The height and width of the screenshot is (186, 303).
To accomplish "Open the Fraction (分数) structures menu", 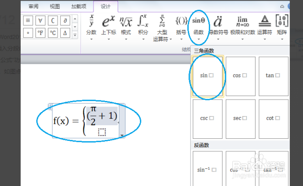I will click(x=91, y=27).
